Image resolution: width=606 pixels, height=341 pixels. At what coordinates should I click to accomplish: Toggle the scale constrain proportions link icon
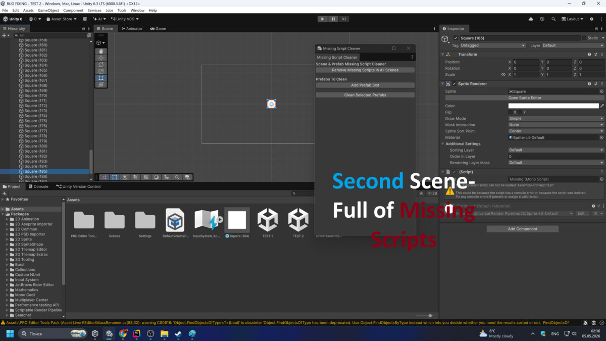(503, 75)
